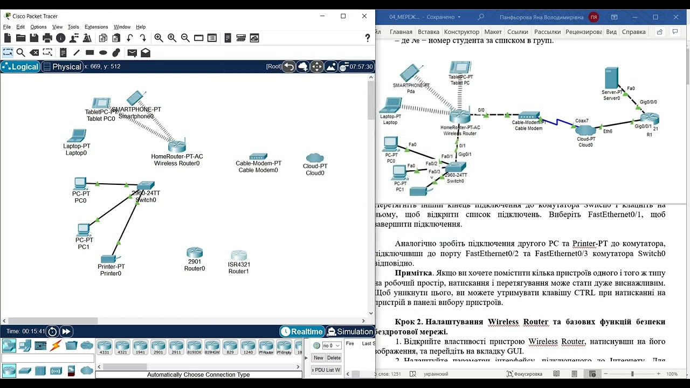The width and height of the screenshot is (690, 388).
Task: Choose the Place Note tool
Action: [x=63, y=52]
